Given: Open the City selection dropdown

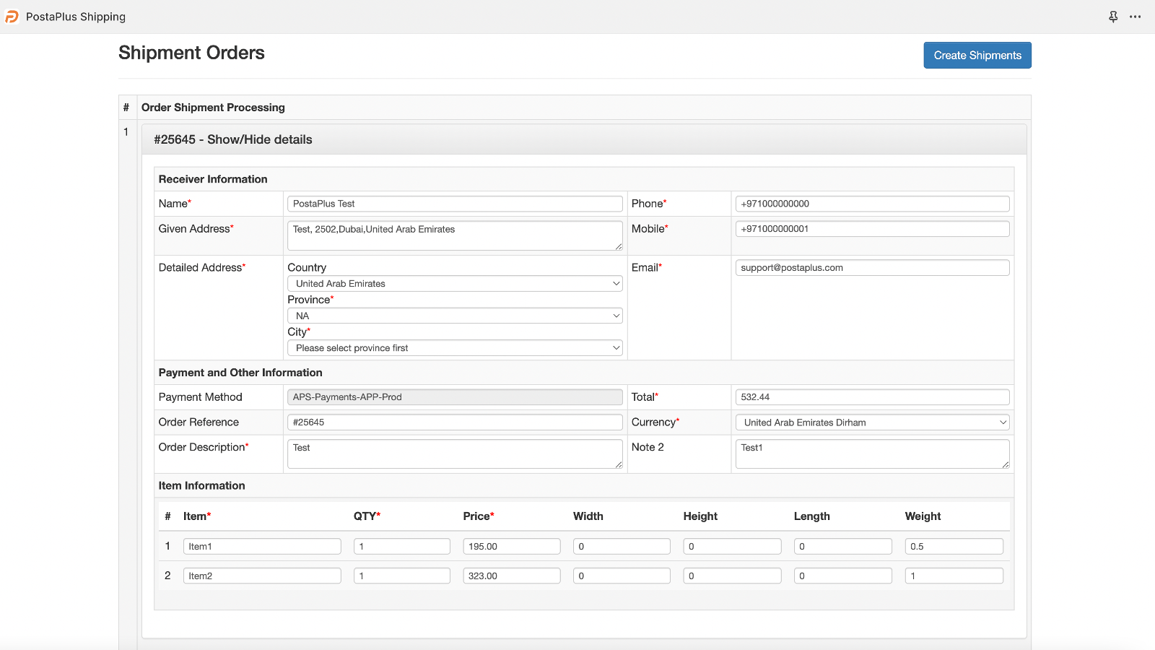Looking at the screenshot, I should coord(454,347).
